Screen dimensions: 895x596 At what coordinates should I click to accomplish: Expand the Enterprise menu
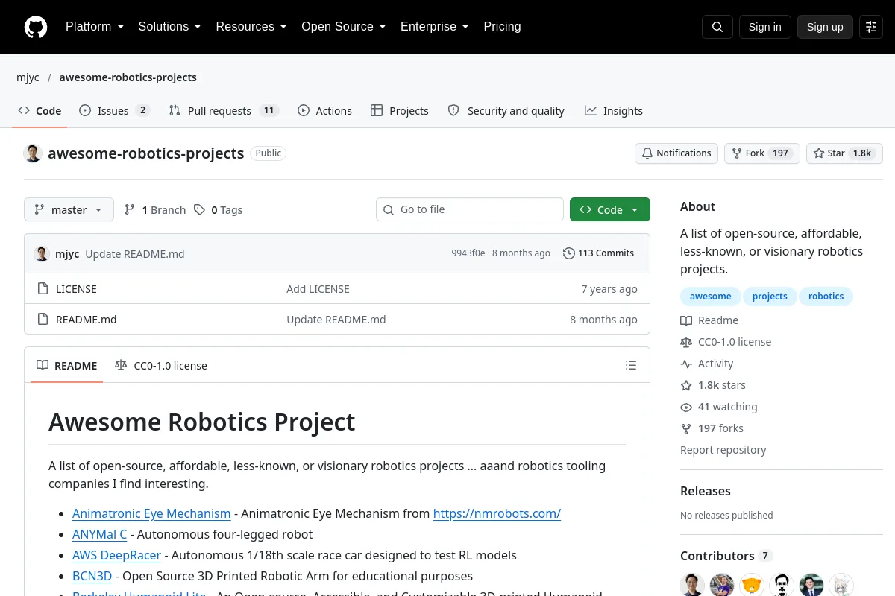435,27
